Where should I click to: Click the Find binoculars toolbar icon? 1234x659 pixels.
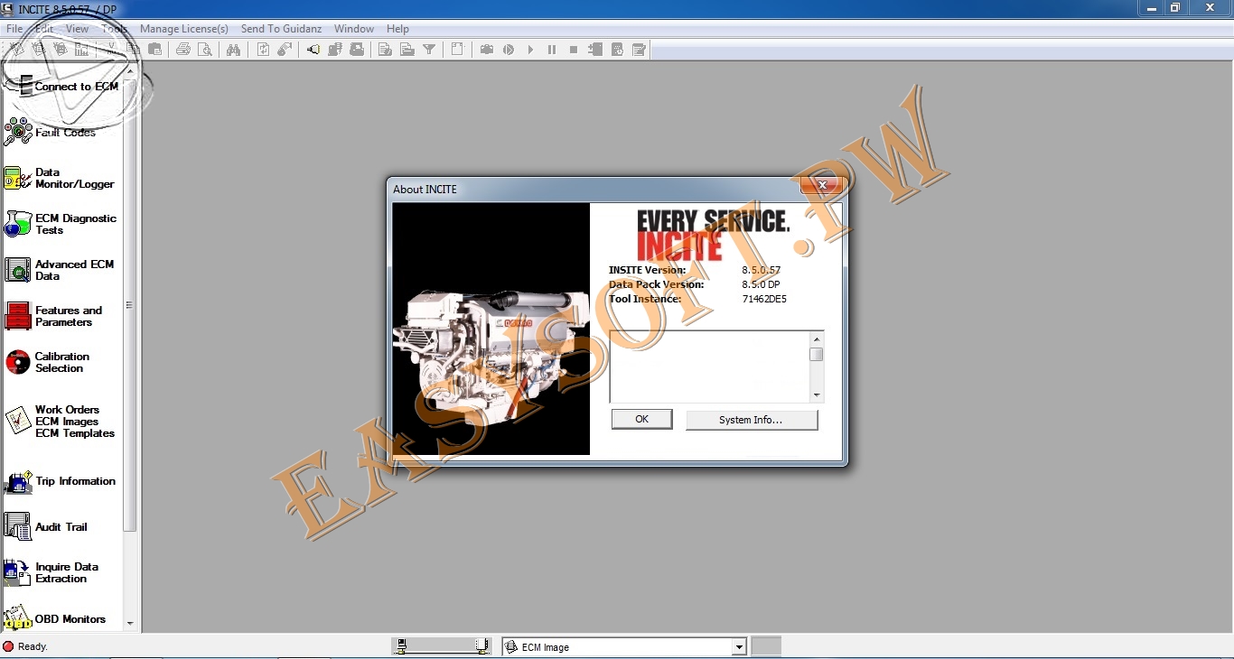click(233, 50)
